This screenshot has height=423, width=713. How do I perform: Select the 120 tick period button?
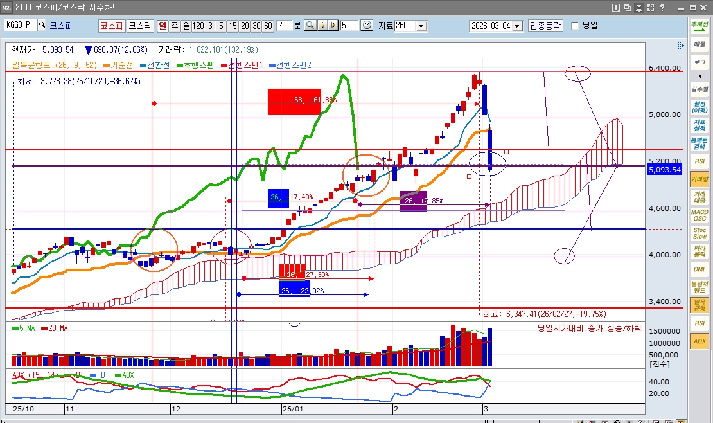(x=198, y=26)
